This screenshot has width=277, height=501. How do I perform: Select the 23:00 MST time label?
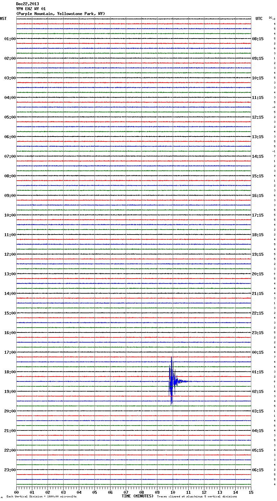(x=10, y=470)
